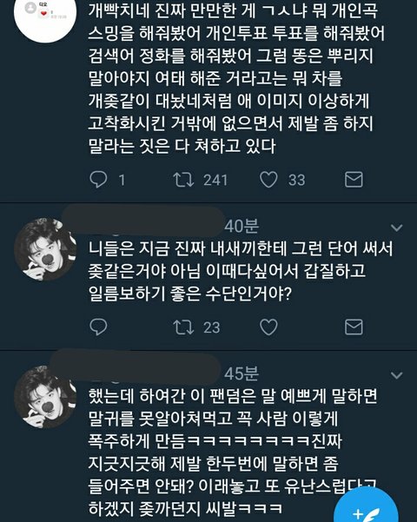This screenshot has height=522, width=417.
Task: View the 241 retweet count
Action: click(215, 180)
